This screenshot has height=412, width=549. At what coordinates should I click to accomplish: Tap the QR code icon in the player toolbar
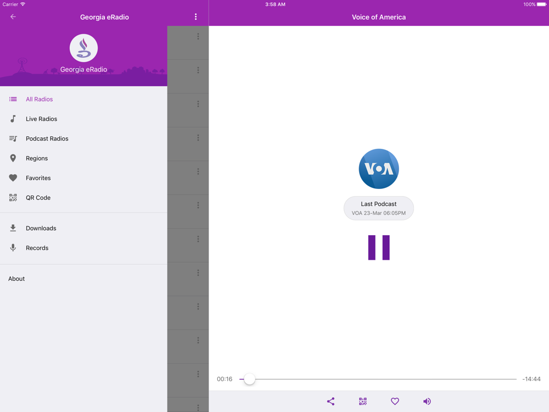click(x=363, y=402)
